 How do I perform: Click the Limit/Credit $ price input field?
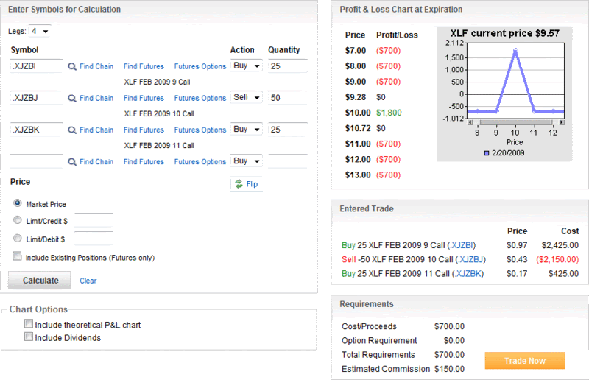[x=94, y=220]
